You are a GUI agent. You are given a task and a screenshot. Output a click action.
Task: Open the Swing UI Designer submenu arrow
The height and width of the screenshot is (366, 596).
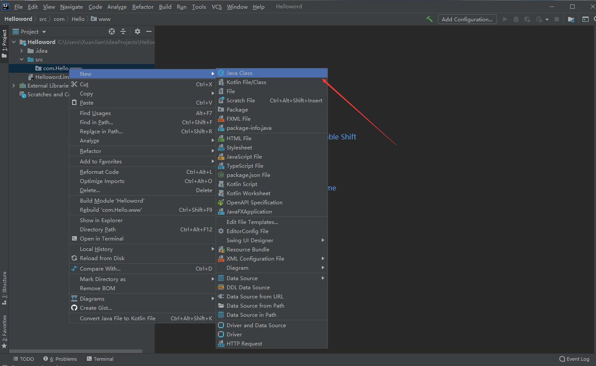(323, 241)
